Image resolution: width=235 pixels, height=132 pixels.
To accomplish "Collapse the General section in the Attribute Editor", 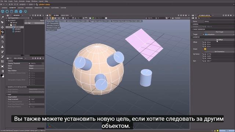I will click(192, 24).
